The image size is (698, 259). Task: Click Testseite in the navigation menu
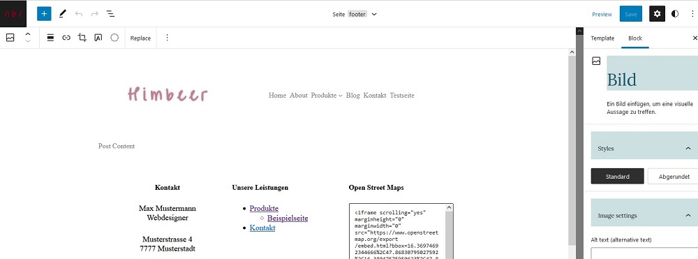pyautogui.click(x=402, y=95)
